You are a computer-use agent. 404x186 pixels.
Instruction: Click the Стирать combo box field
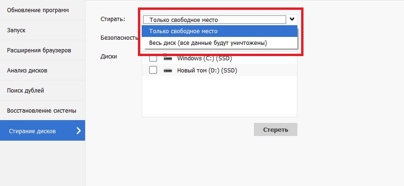click(x=219, y=20)
